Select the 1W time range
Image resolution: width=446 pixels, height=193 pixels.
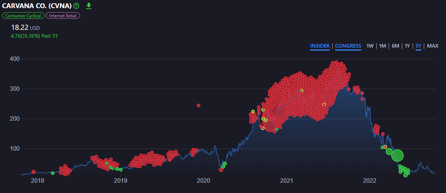(x=370, y=46)
